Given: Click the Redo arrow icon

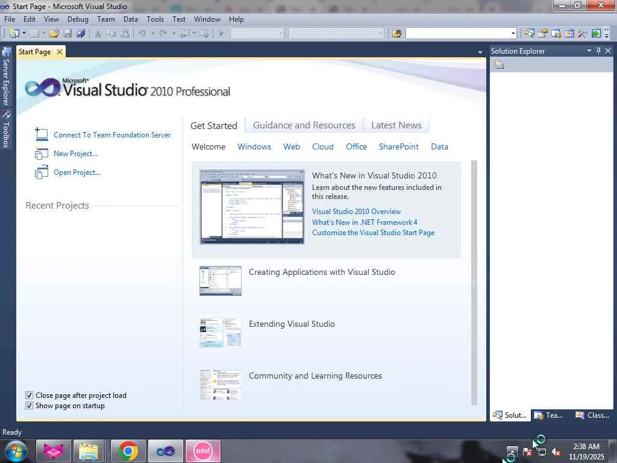Looking at the screenshot, I should pyautogui.click(x=163, y=34).
